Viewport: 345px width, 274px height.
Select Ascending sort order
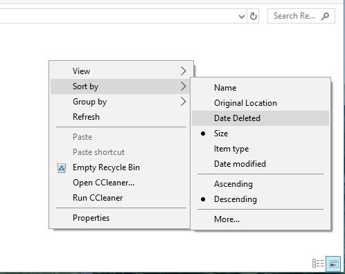click(260, 184)
